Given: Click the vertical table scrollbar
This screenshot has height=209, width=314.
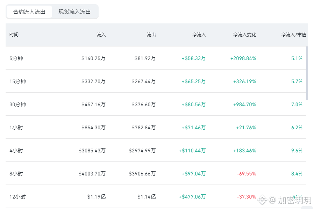Looking at the screenshot, I should coord(307,73).
